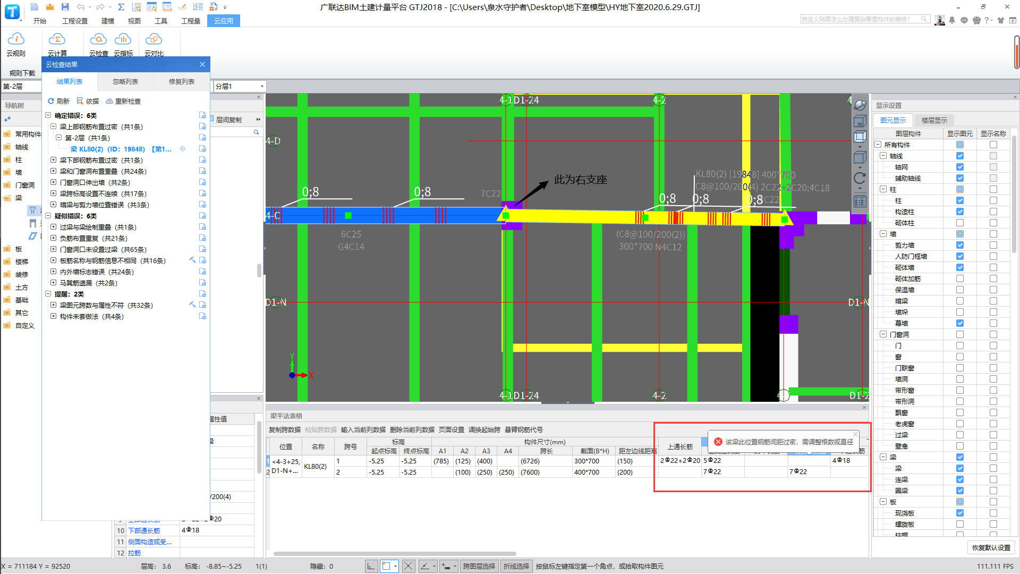
Task: Collapse the 门窗洞 node in display settings
Action: point(883,334)
